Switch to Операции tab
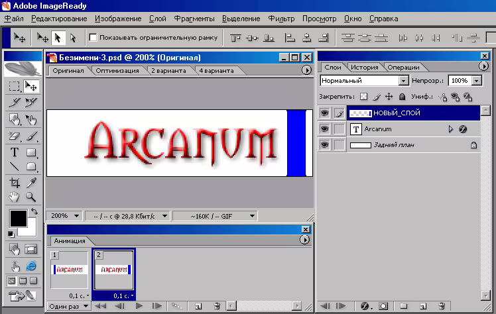The width and height of the screenshot is (496, 314). [x=403, y=68]
